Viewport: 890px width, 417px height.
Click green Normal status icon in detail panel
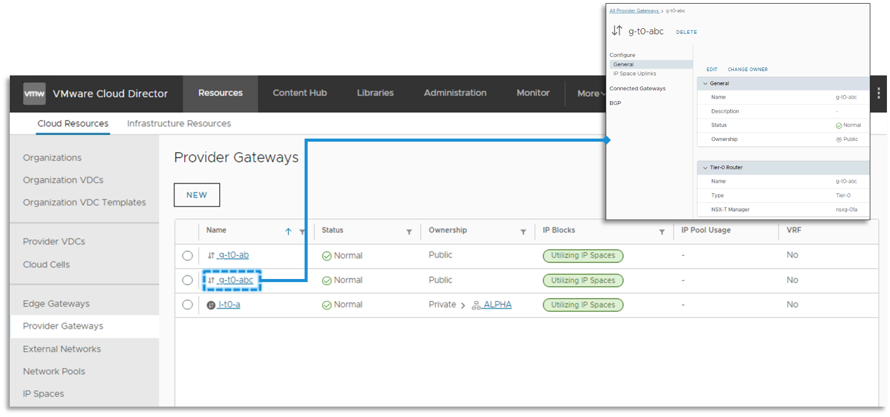point(839,125)
